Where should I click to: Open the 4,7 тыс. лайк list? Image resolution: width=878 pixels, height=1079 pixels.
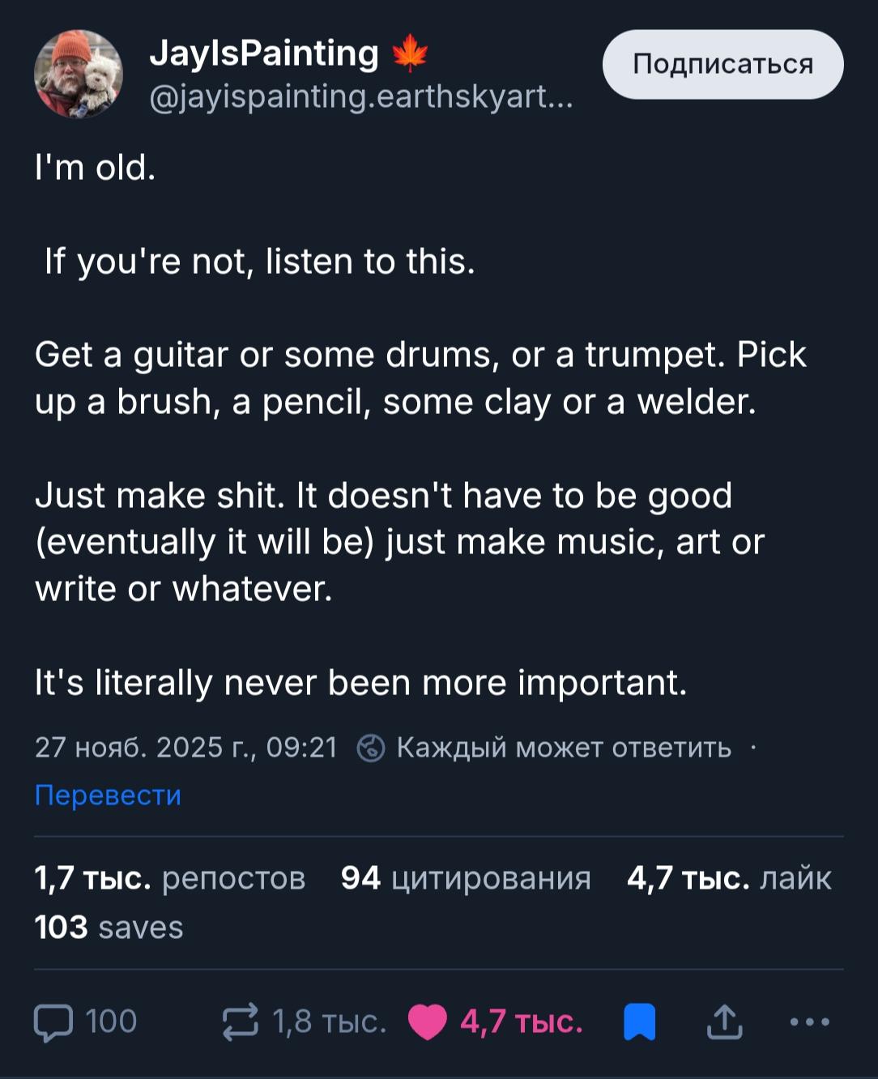pyautogui.click(x=729, y=878)
